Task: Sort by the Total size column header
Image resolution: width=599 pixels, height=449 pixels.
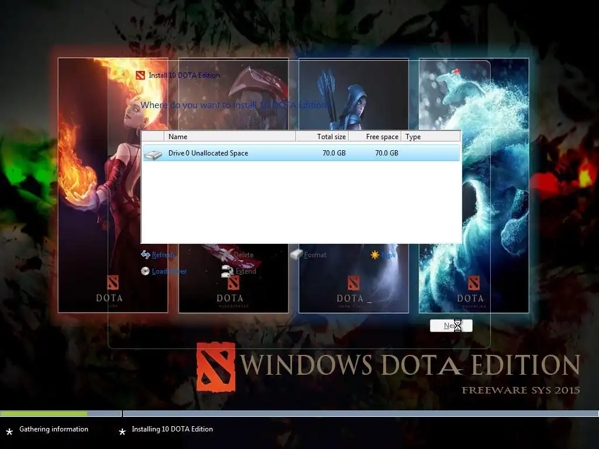Action: coord(322,136)
